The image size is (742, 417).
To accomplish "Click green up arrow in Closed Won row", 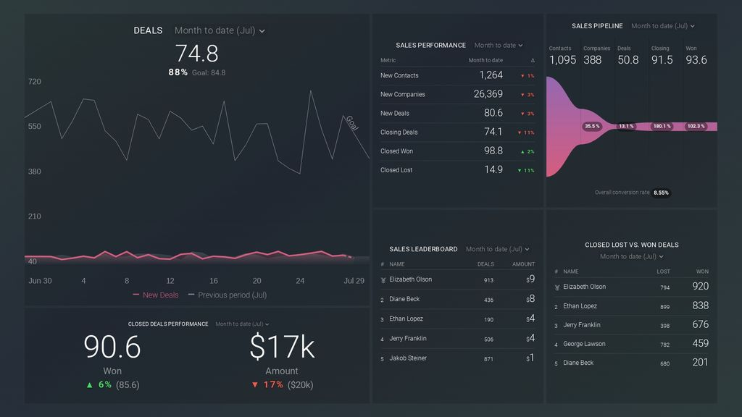I will coord(522,152).
